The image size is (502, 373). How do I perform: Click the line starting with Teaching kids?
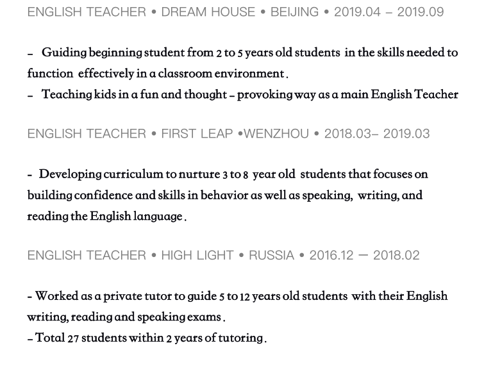click(249, 95)
